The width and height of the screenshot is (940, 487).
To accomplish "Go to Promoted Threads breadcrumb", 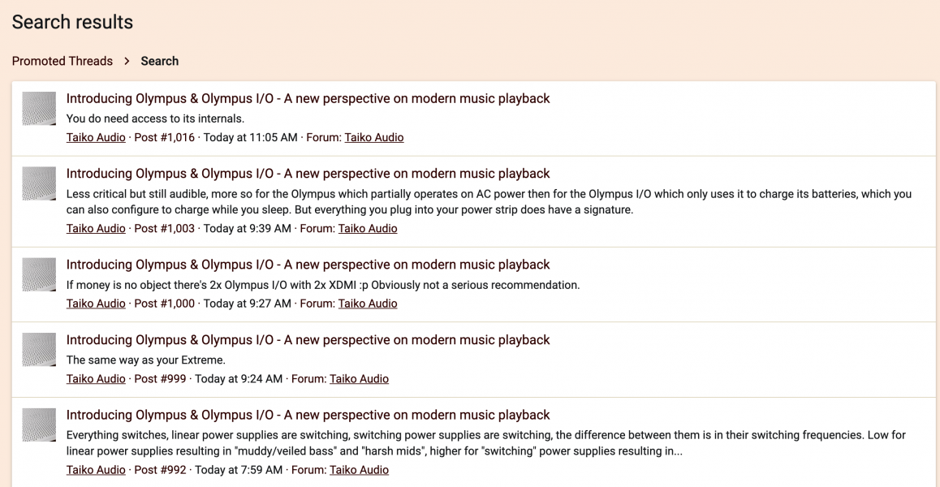I will [63, 61].
